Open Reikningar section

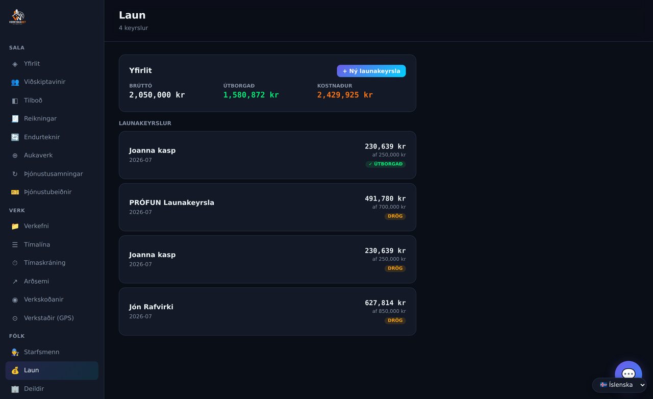coord(52,119)
